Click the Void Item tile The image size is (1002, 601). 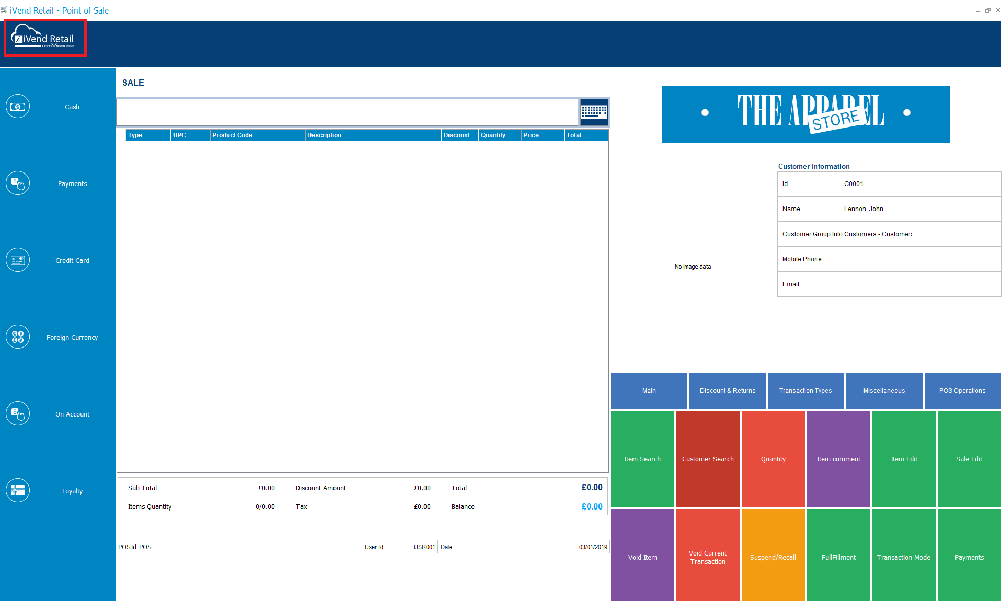pyautogui.click(x=642, y=555)
